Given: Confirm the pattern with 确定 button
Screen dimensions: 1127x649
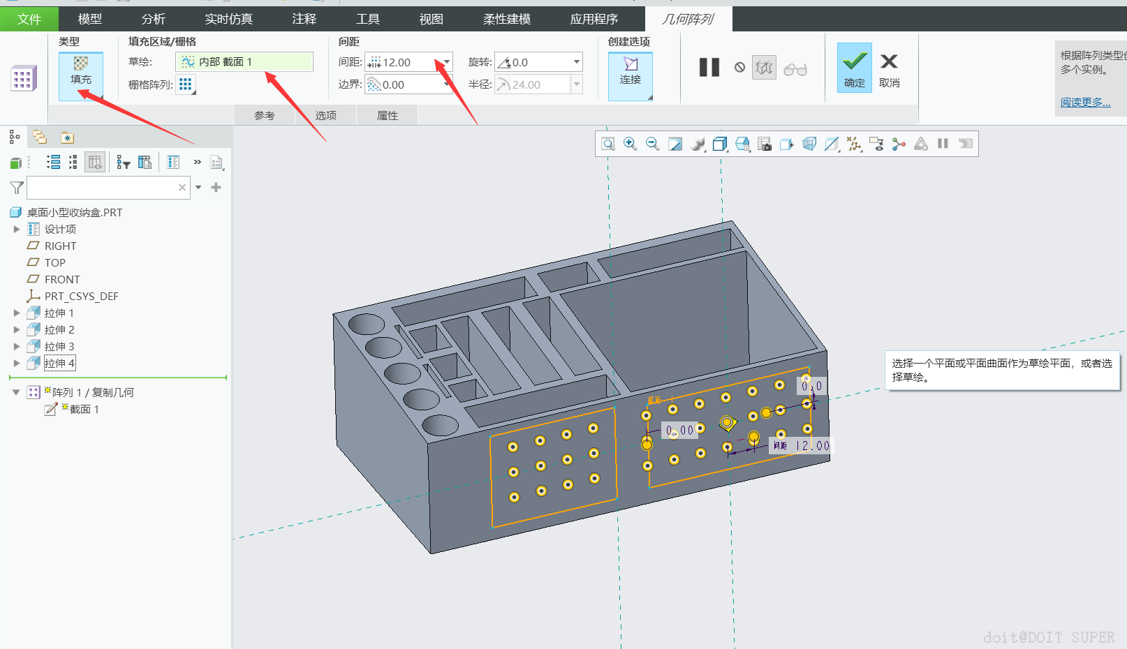Looking at the screenshot, I should 854,68.
